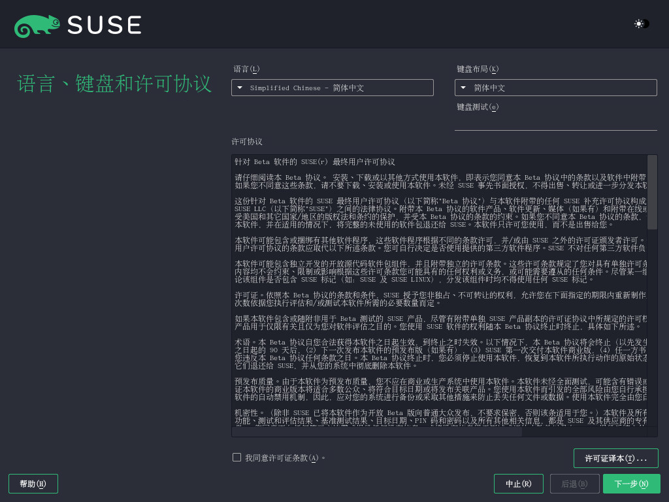Open 许可证译本 license translations
Screen dimensions: 669x502
click(x=615, y=458)
